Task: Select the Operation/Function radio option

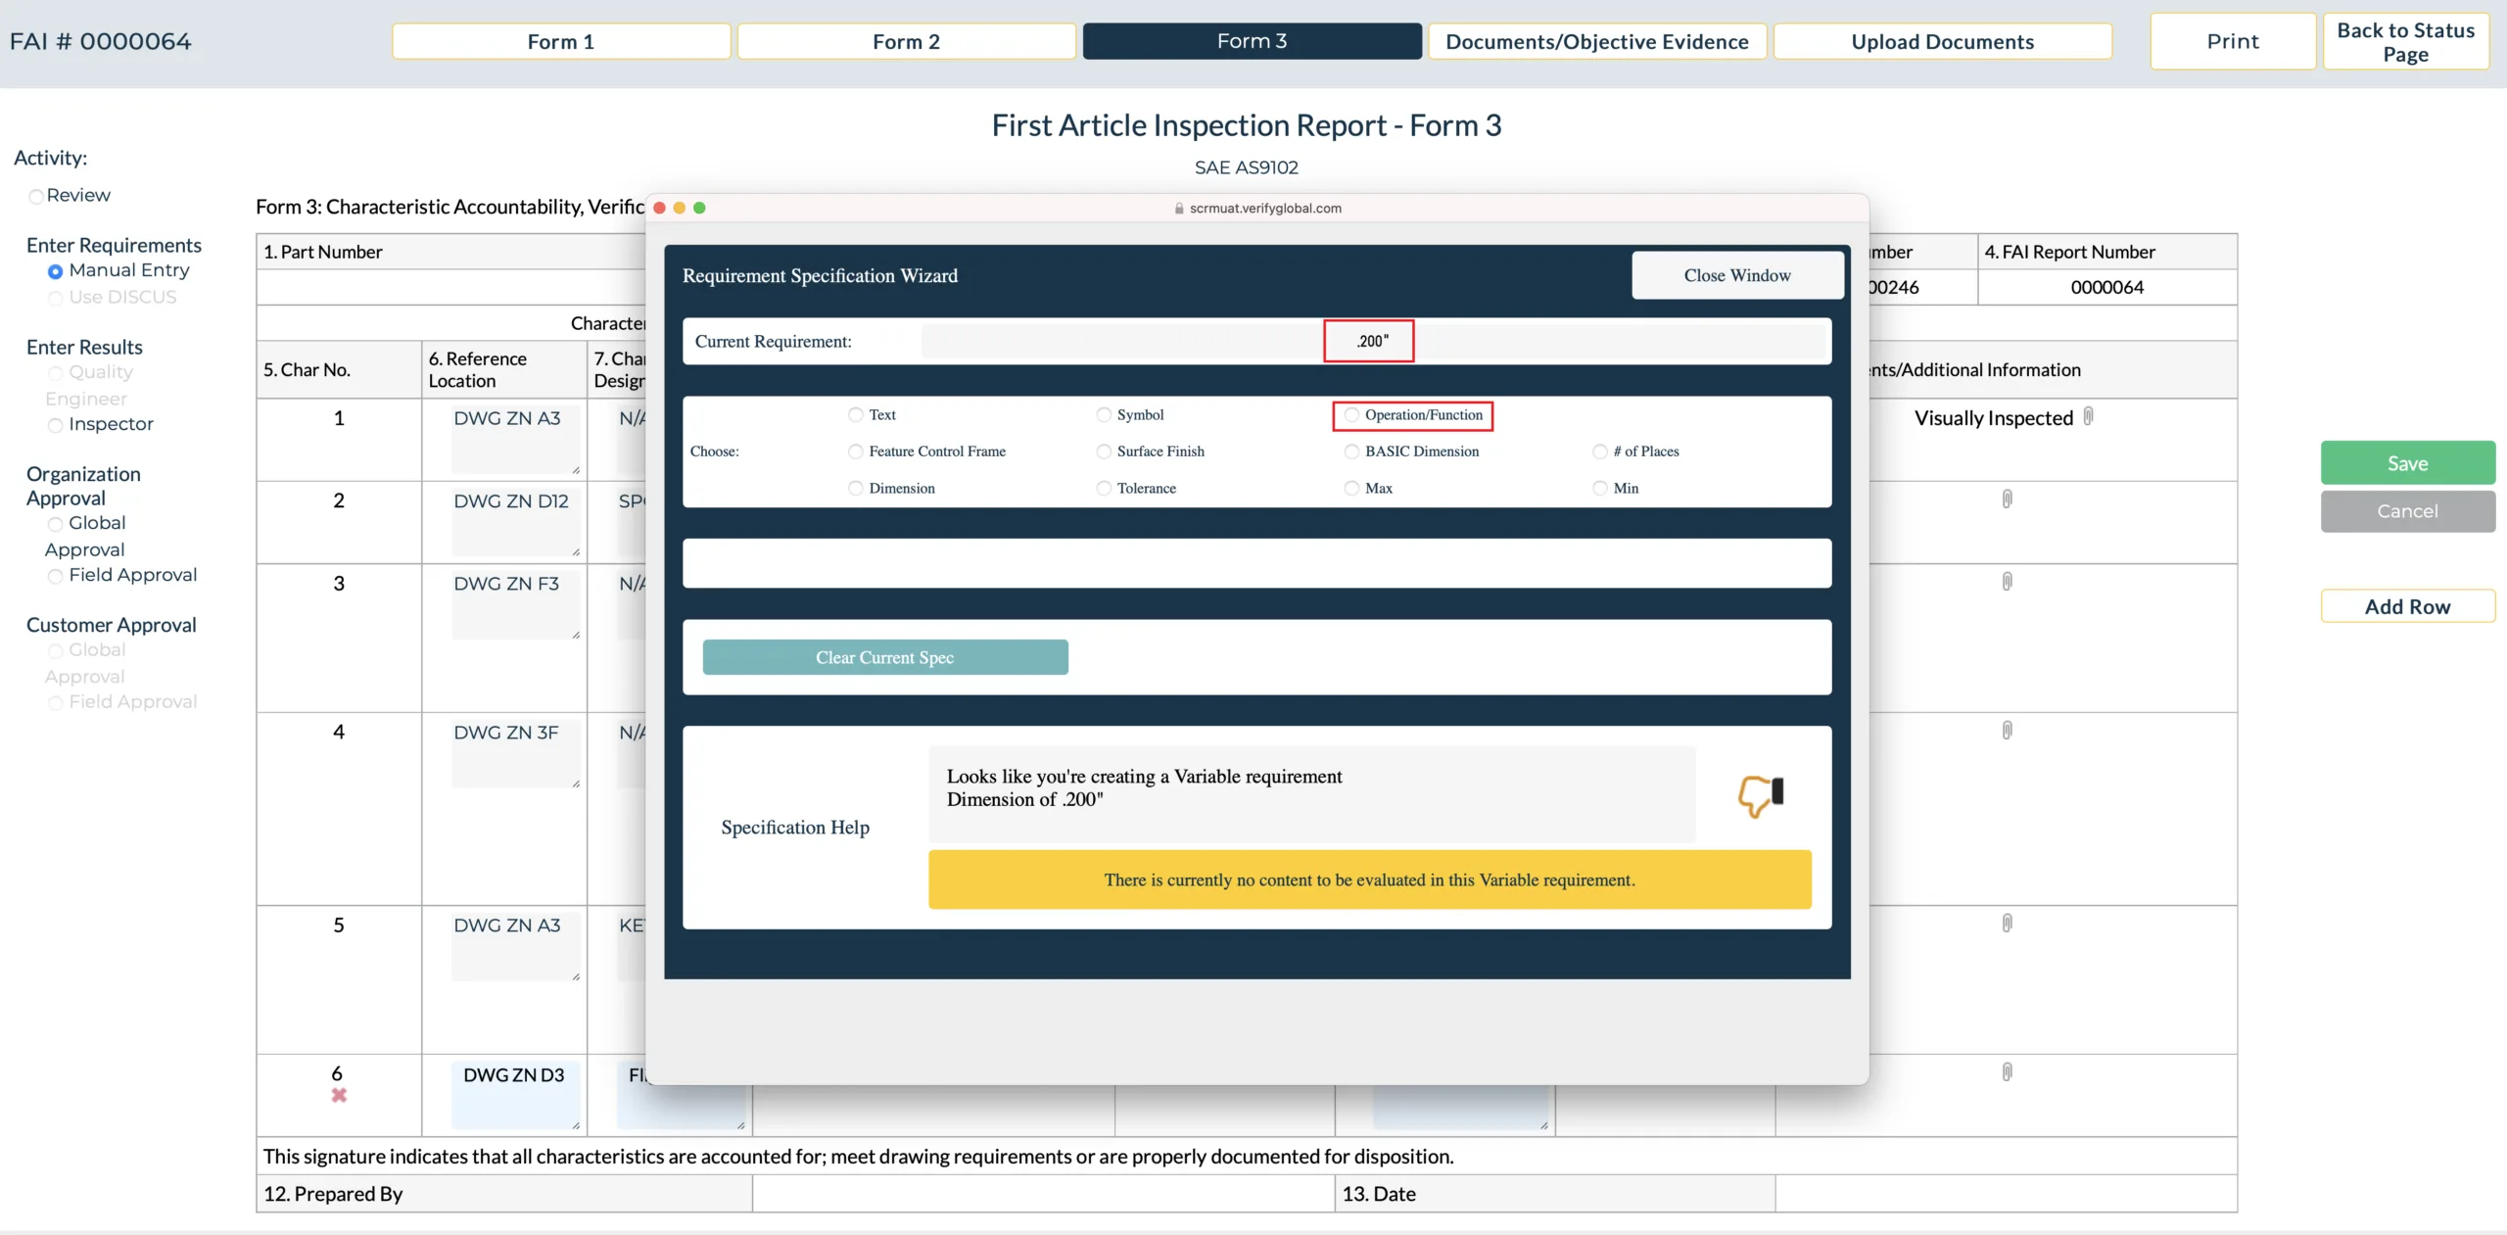Action: pos(1351,415)
